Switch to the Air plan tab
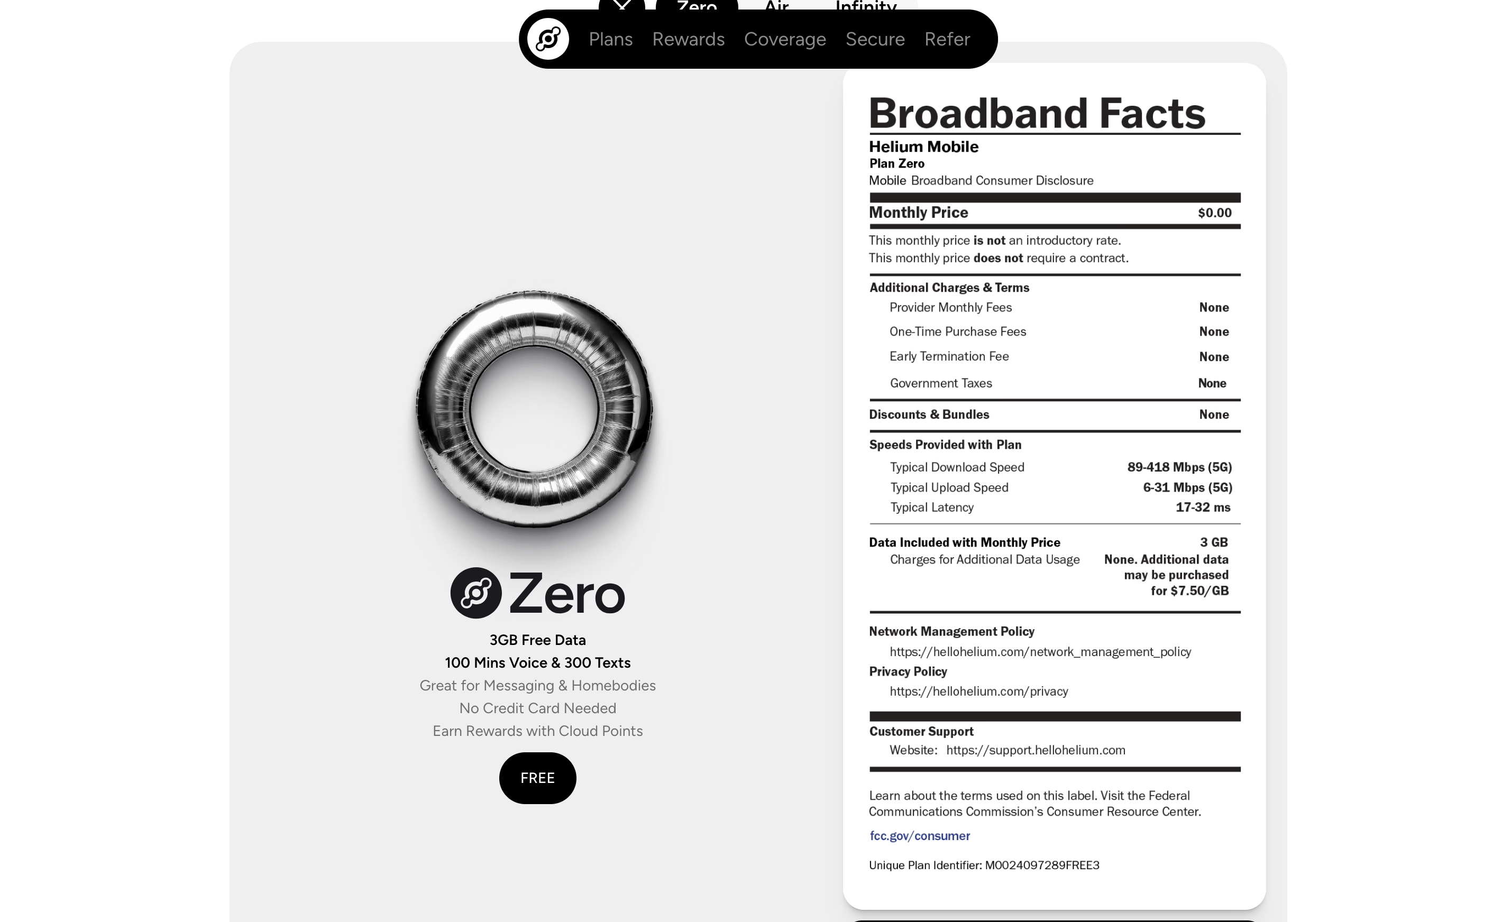 click(776, 5)
